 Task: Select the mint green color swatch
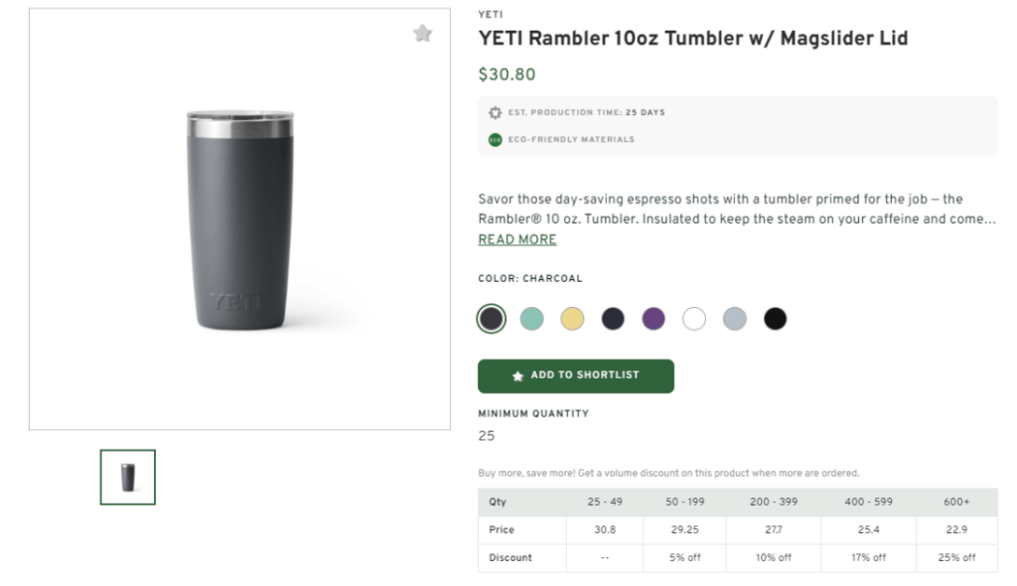click(531, 318)
